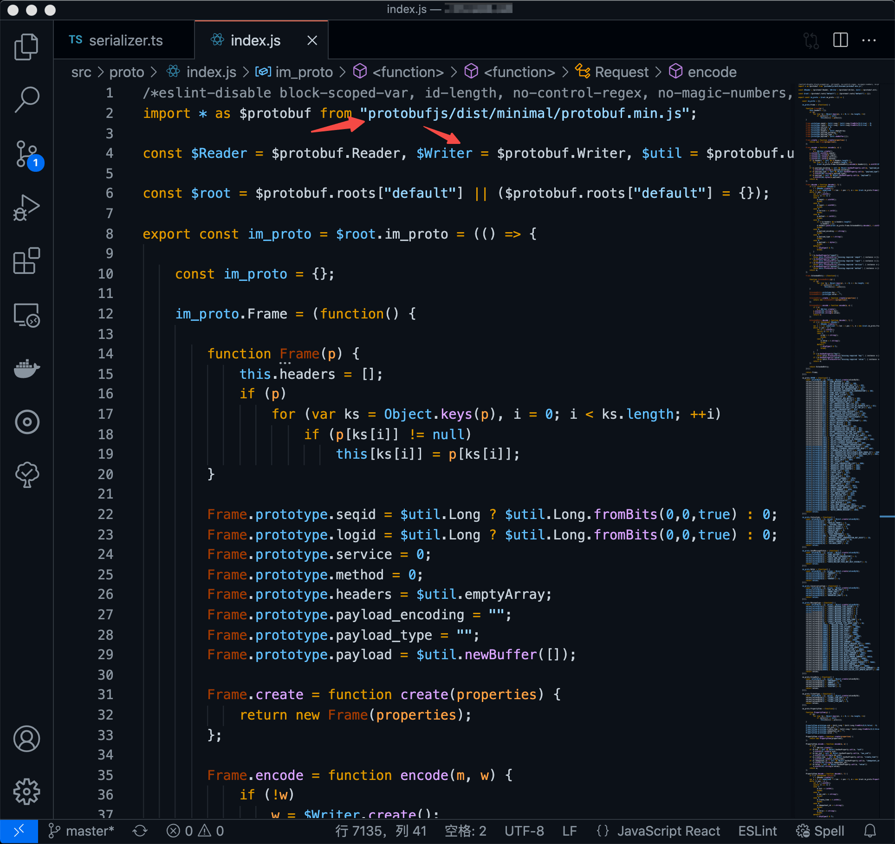Open the Extensions panel
895x844 pixels.
click(26, 261)
